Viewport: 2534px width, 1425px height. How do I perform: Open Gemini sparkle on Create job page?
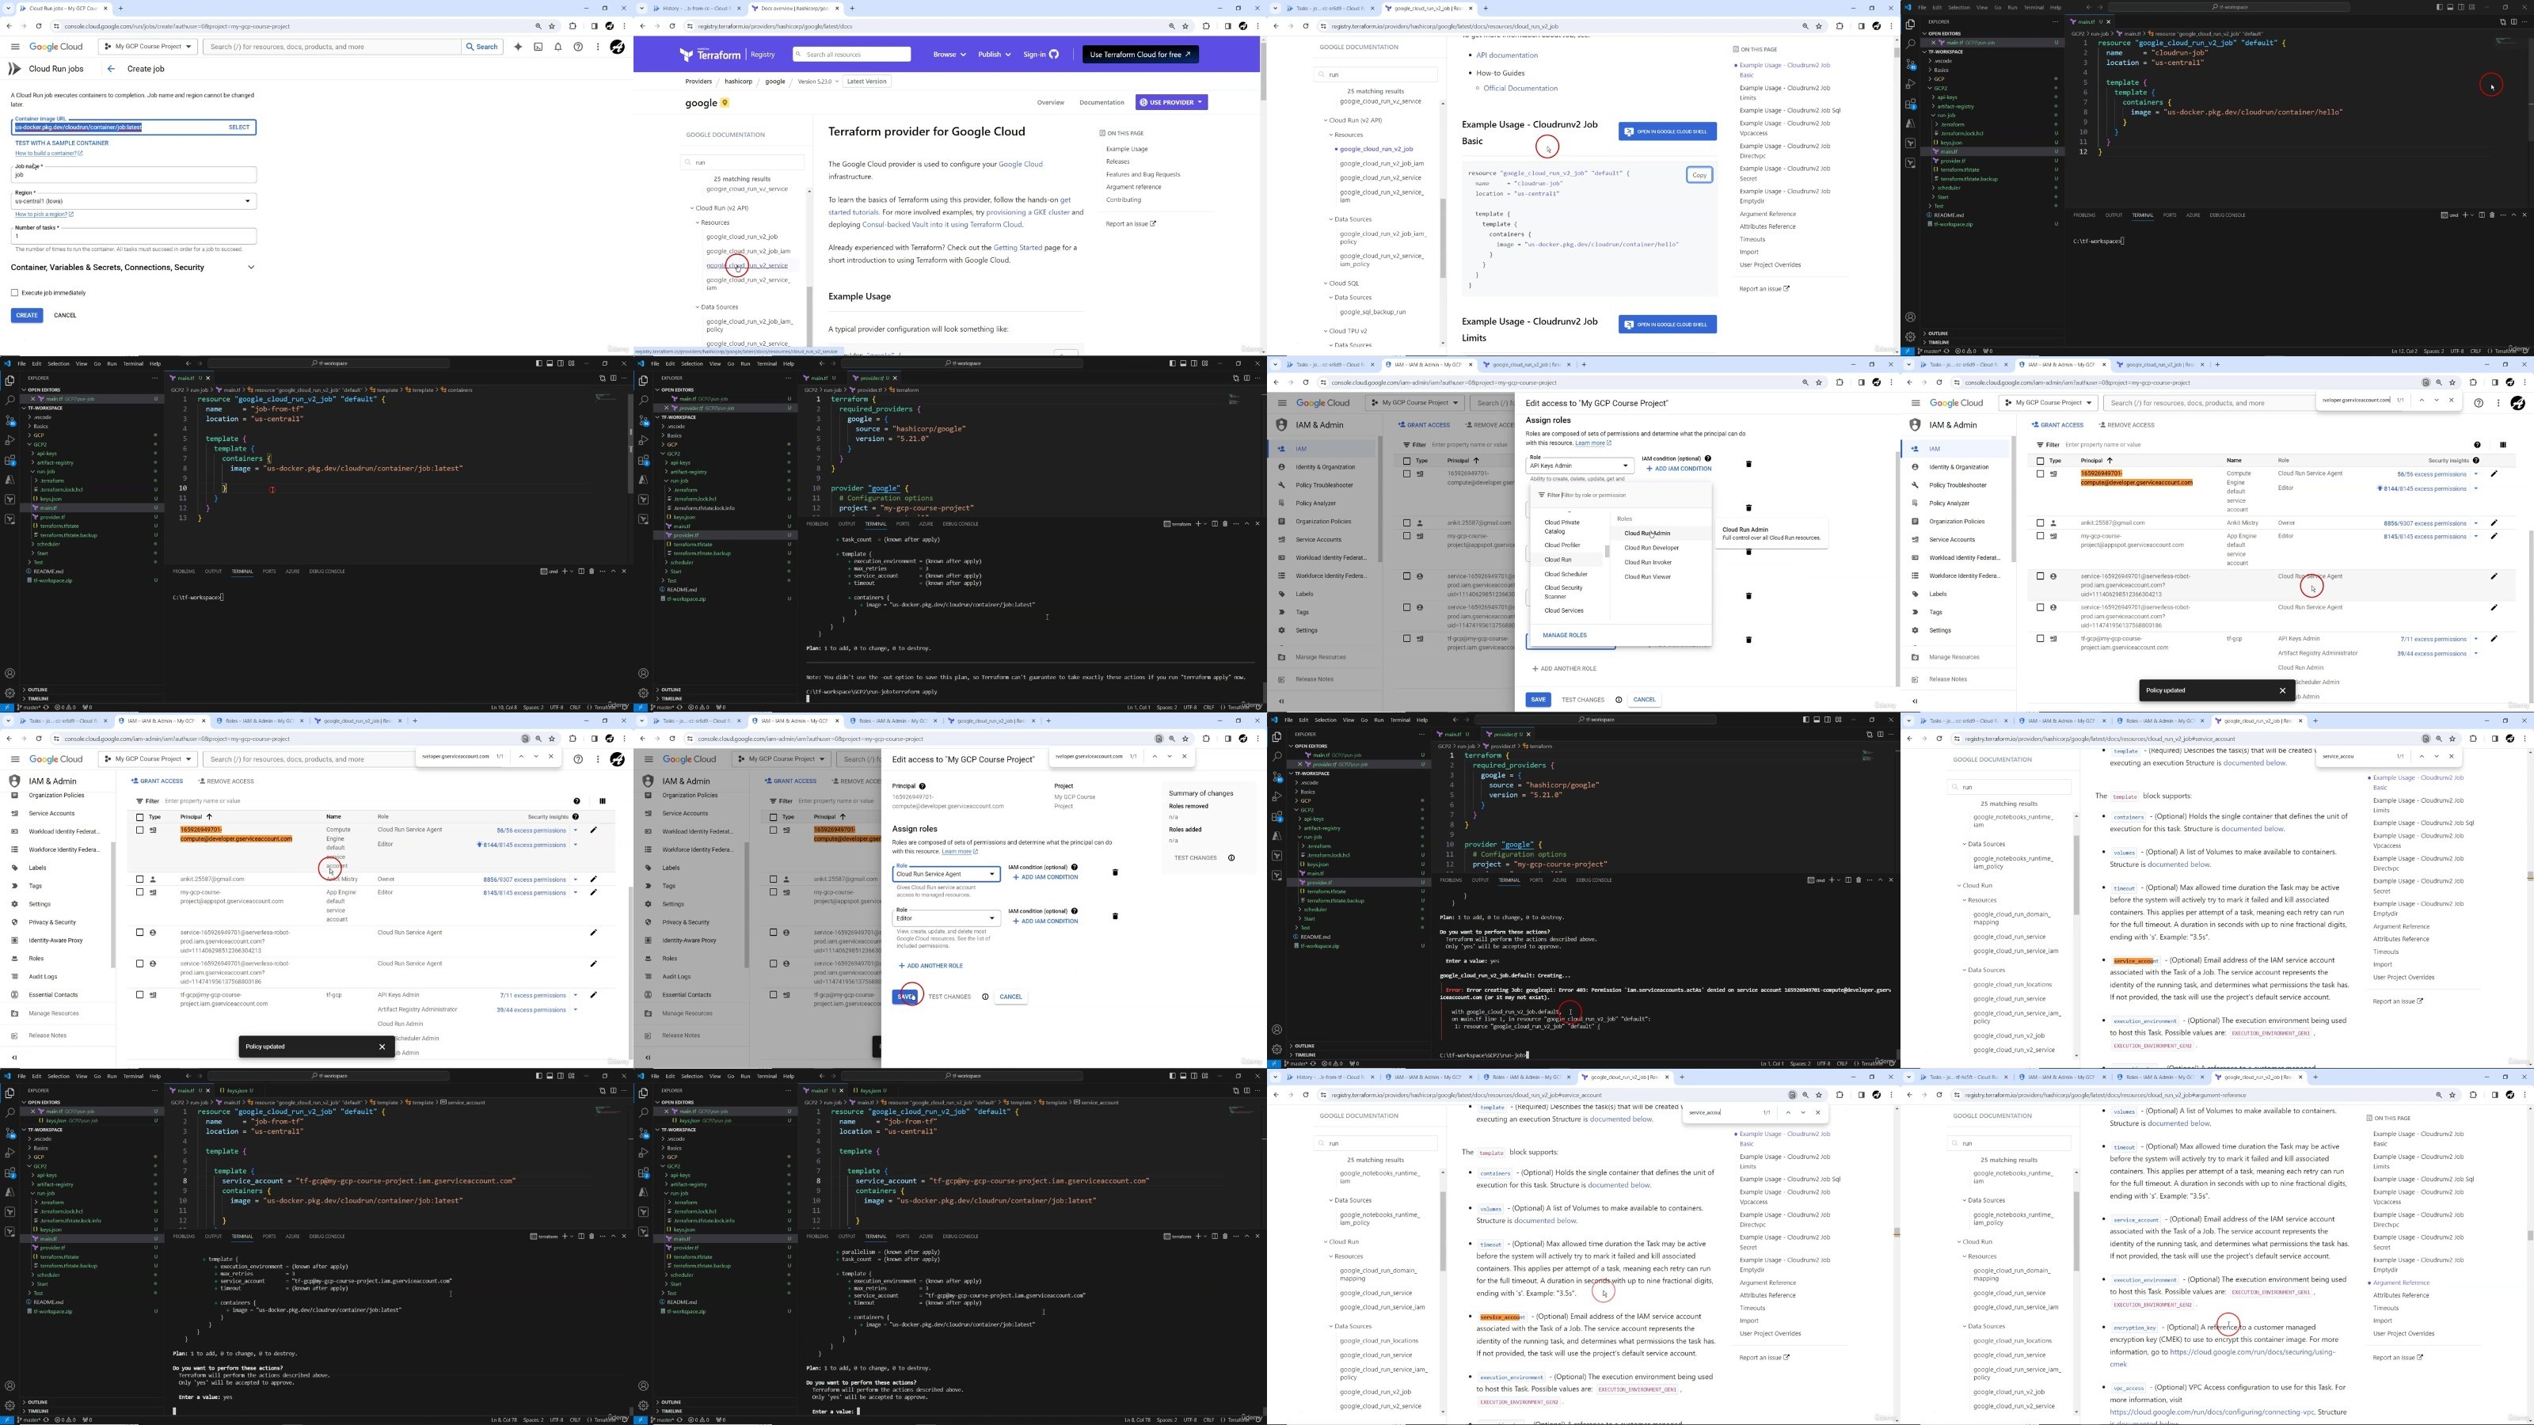coord(519,46)
